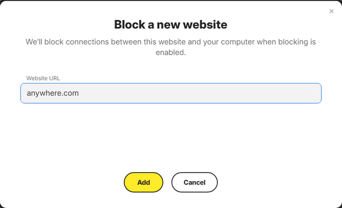Place cursor at end of anywhere.com
The width and height of the screenshot is (342, 208).
point(79,93)
